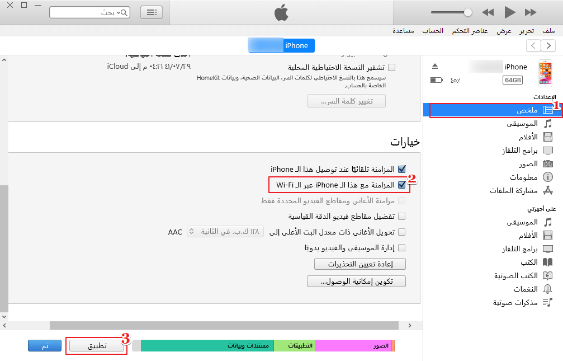Toggle تحويل الأغاني ذات معدل البت الأعلى
The image size is (563, 361).
click(402, 232)
